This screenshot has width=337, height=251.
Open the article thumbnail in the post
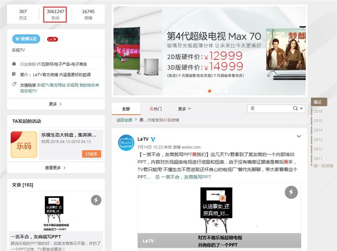(219, 216)
